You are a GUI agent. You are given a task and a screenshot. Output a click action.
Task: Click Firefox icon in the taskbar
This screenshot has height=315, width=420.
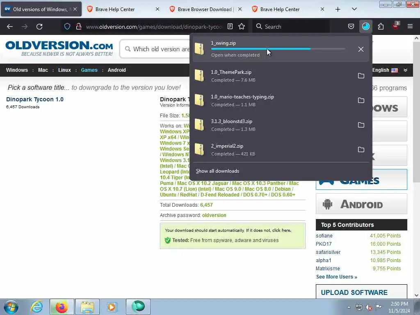coord(62,307)
